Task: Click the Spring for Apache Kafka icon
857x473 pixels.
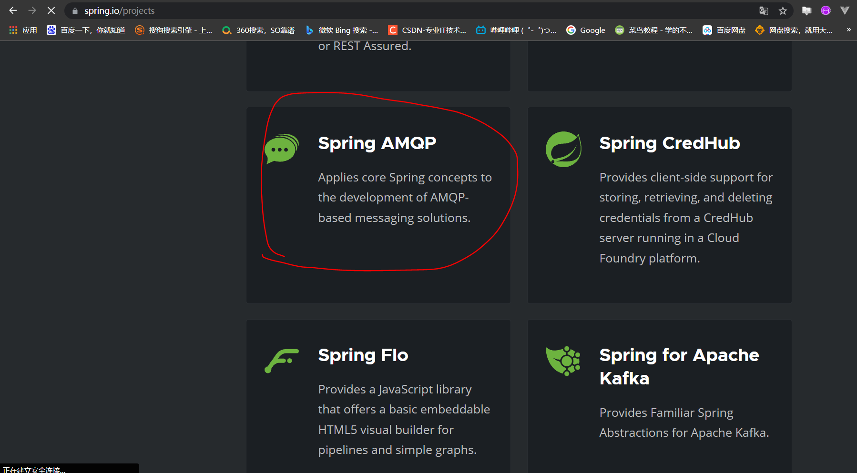Action: (x=563, y=361)
